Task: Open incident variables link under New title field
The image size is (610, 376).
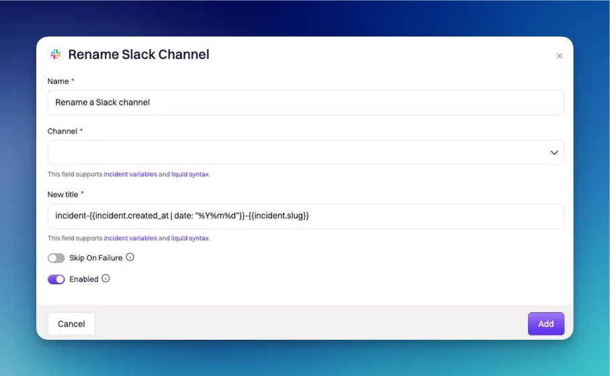Action: point(130,238)
